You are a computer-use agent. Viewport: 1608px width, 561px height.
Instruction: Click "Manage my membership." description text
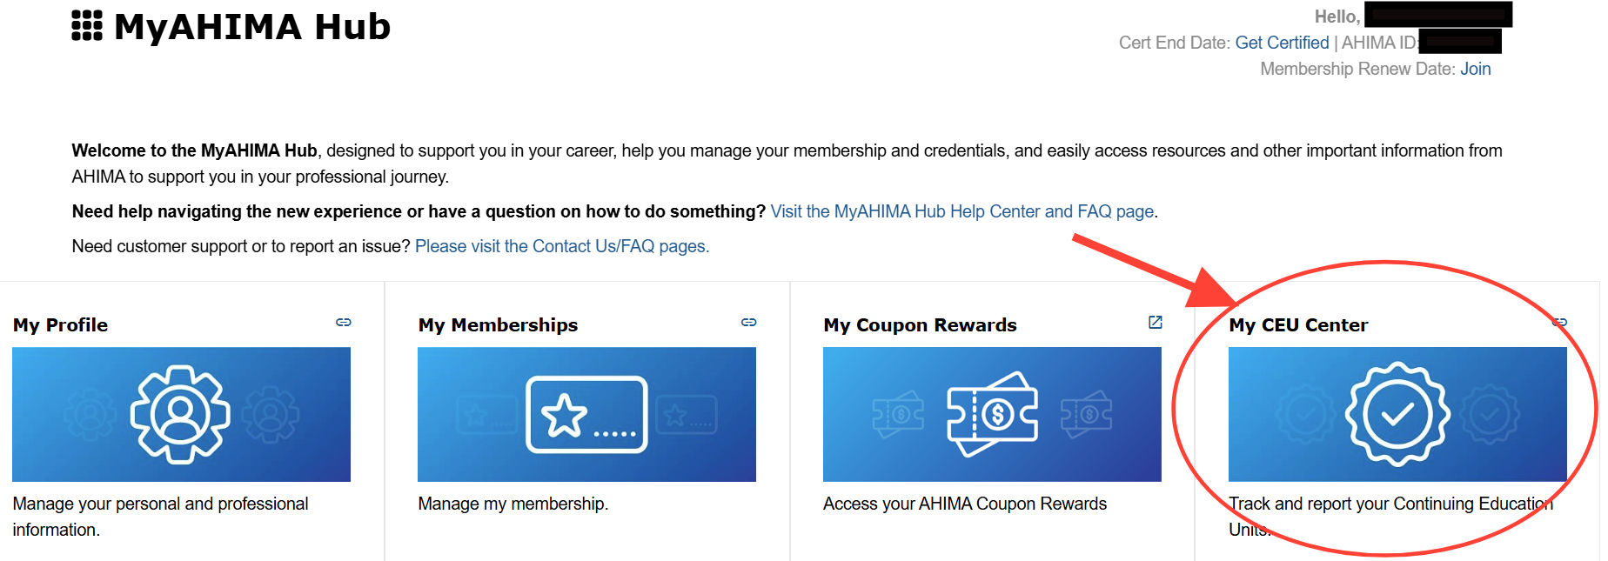[x=513, y=504]
